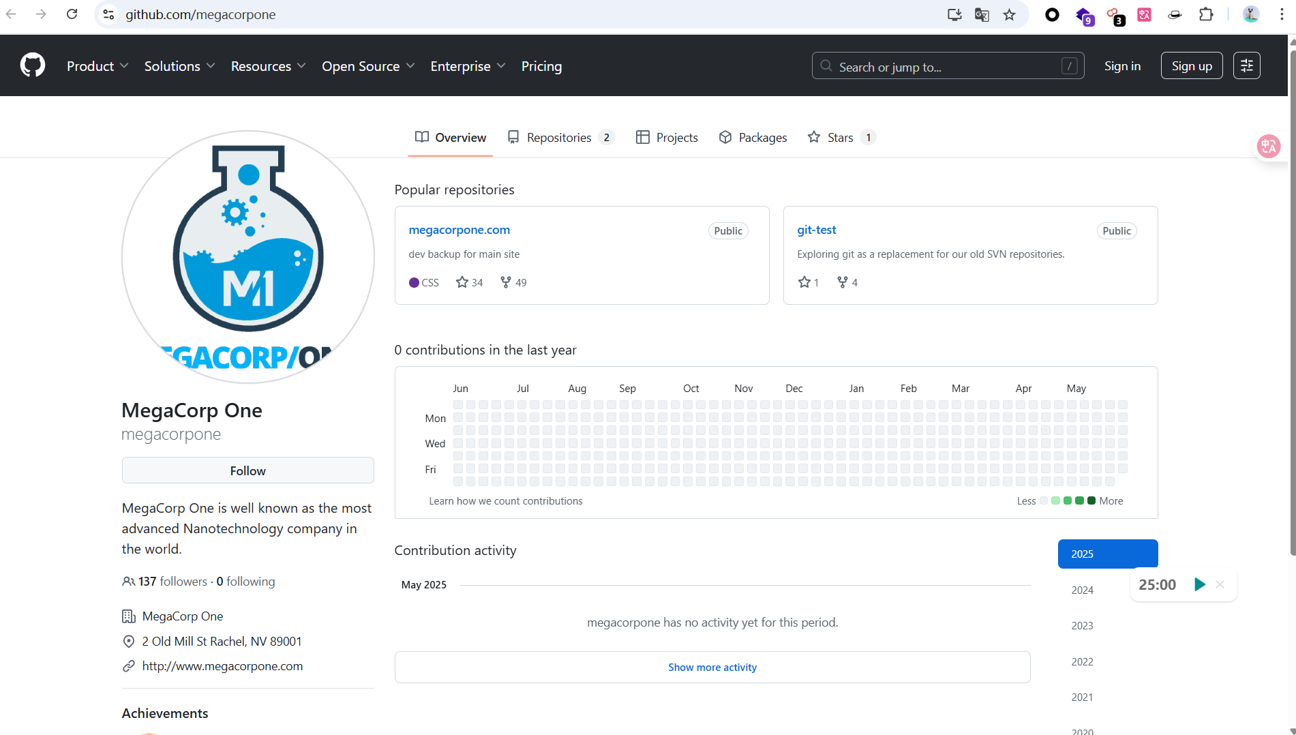This screenshot has width=1296, height=735.
Task: Expand the Open Source menu
Action: [x=368, y=66]
